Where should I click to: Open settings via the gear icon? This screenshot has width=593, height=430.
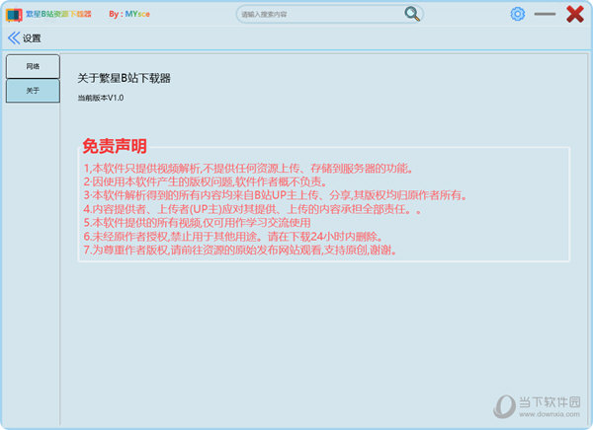click(517, 14)
